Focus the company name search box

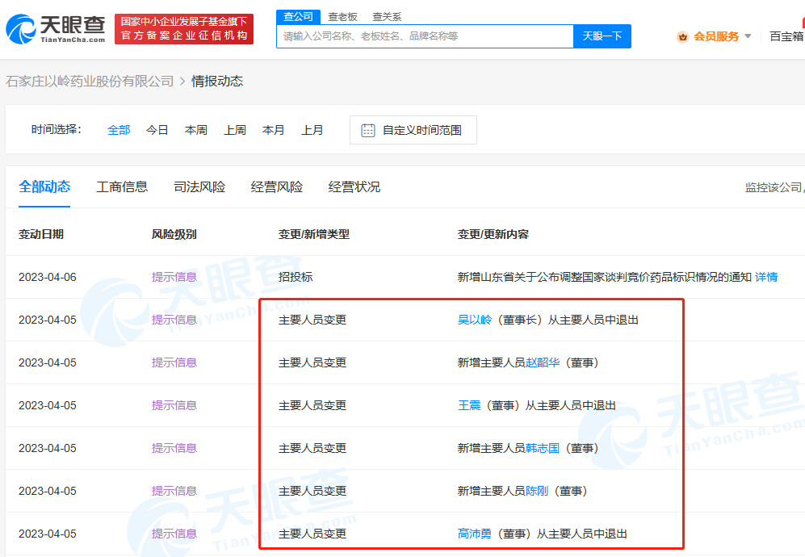[x=425, y=36]
